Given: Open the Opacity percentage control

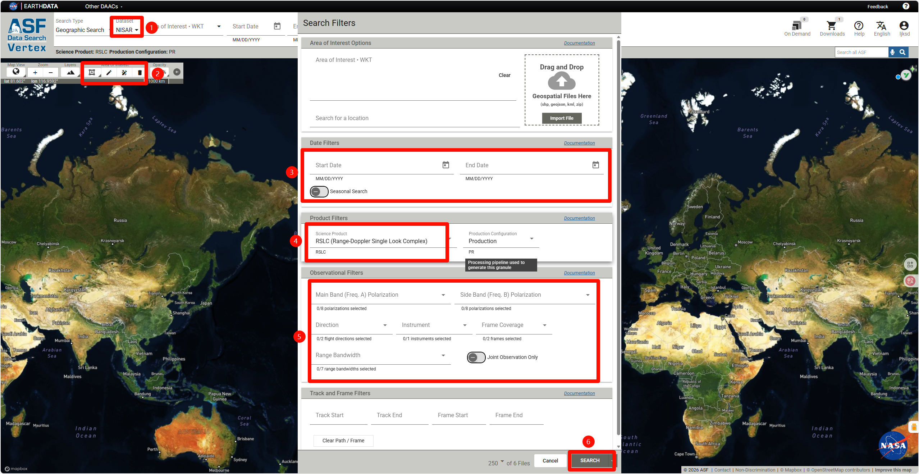Looking at the screenshot, I should [x=160, y=72].
